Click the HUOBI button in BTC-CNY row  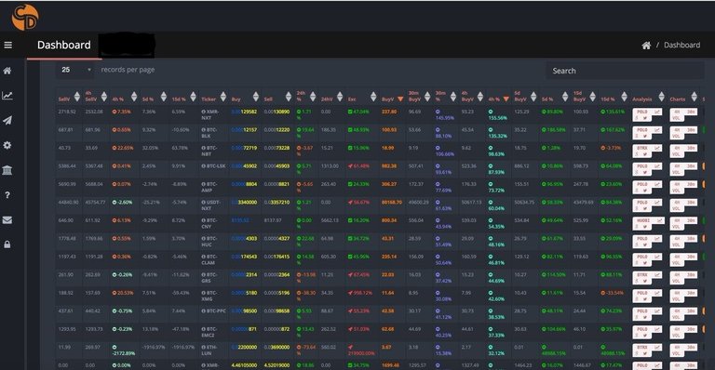[x=642, y=220]
